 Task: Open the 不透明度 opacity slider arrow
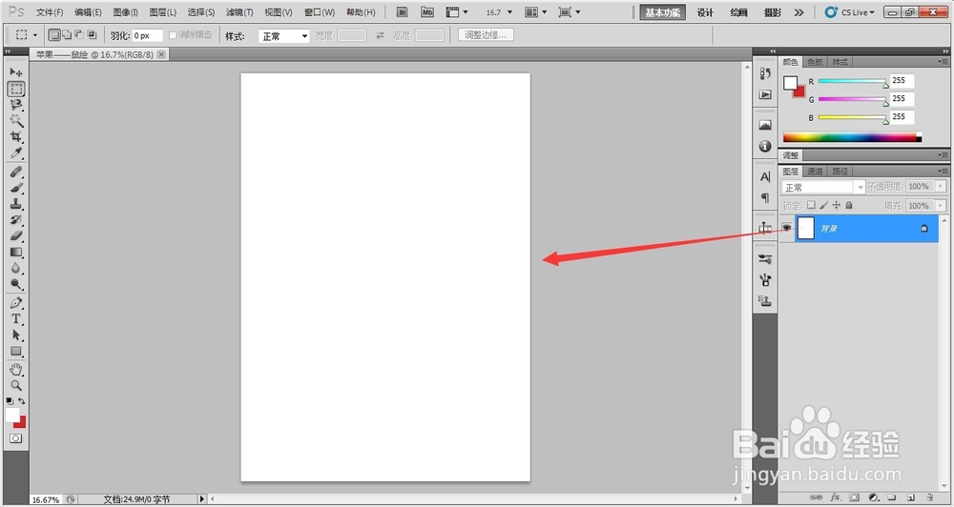pyautogui.click(x=942, y=187)
